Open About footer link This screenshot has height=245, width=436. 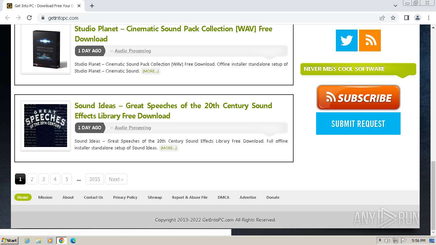point(68,197)
